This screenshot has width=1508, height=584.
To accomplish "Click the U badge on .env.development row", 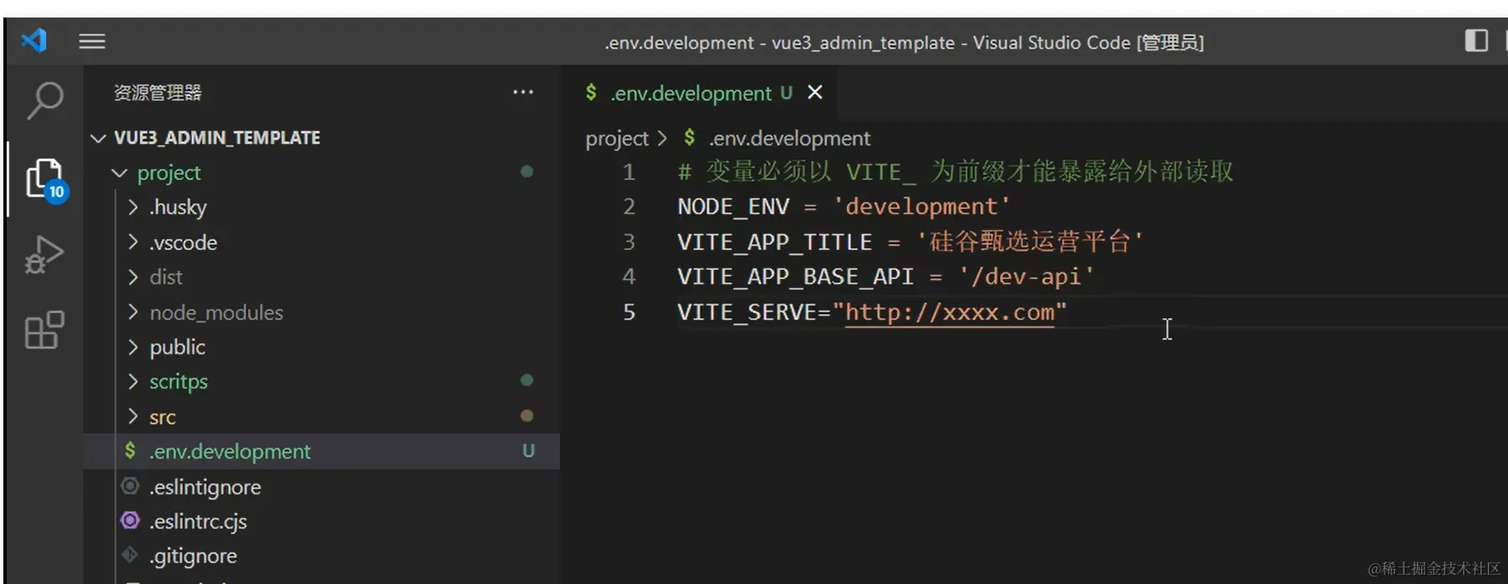I will 529,451.
